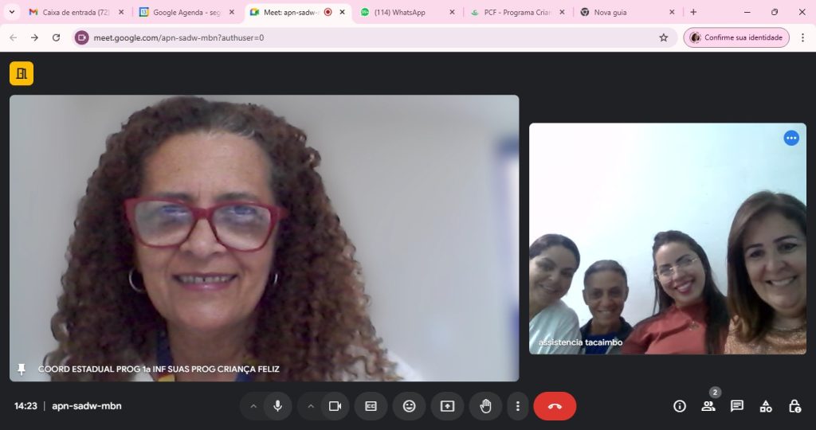Expand video settings arrow beside camera
Screen dimensions: 816x430
311,406
